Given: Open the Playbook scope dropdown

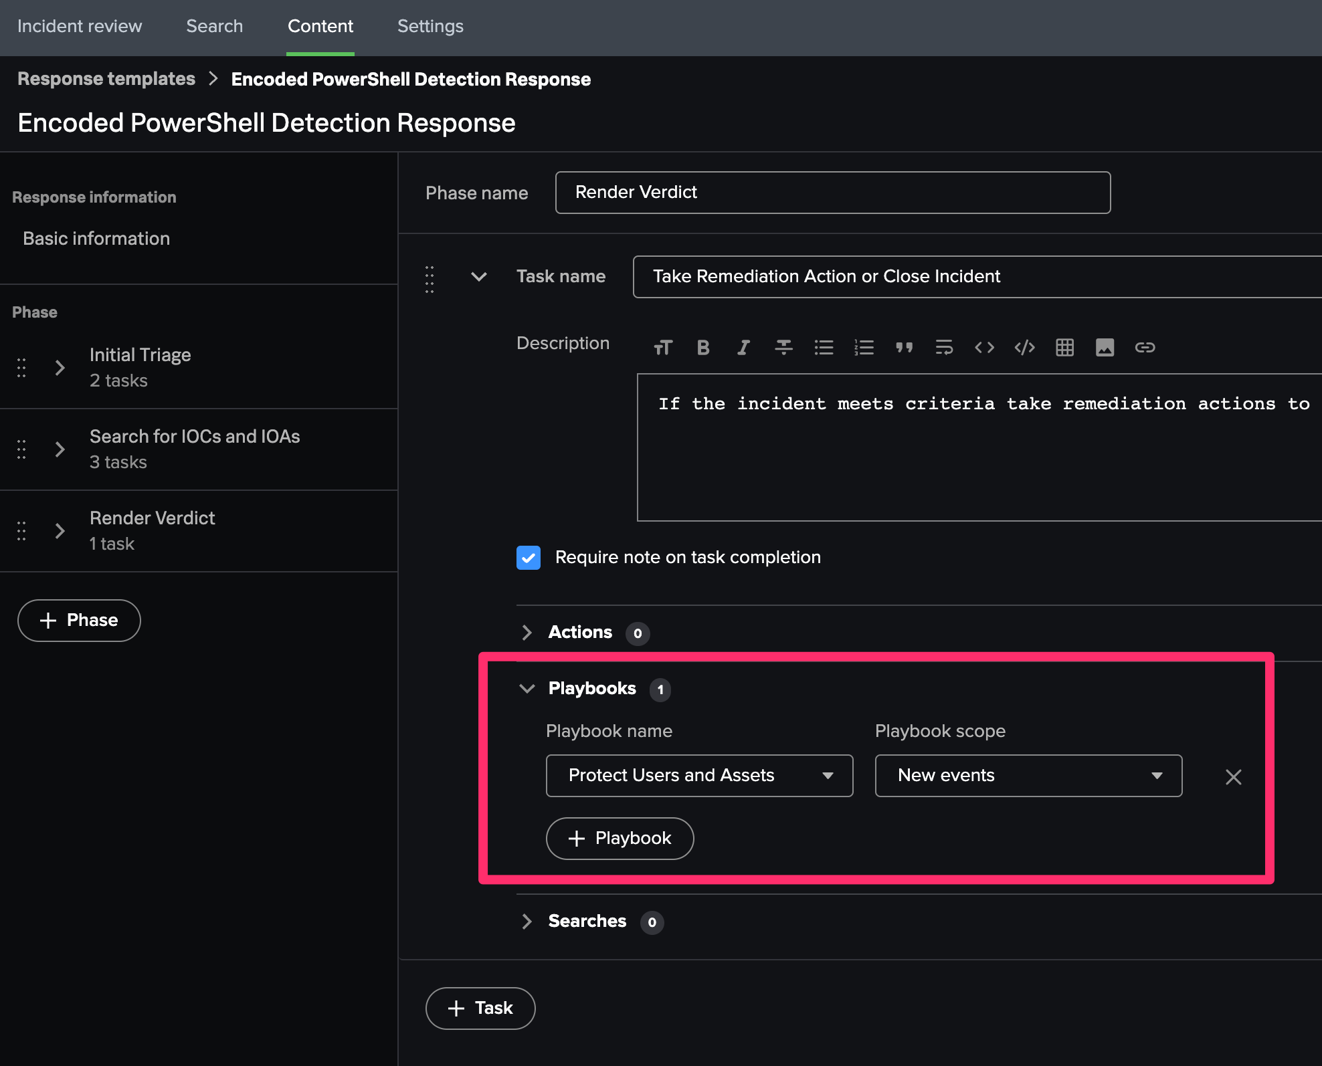Looking at the screenshot, I should (x=1028, y=776).
